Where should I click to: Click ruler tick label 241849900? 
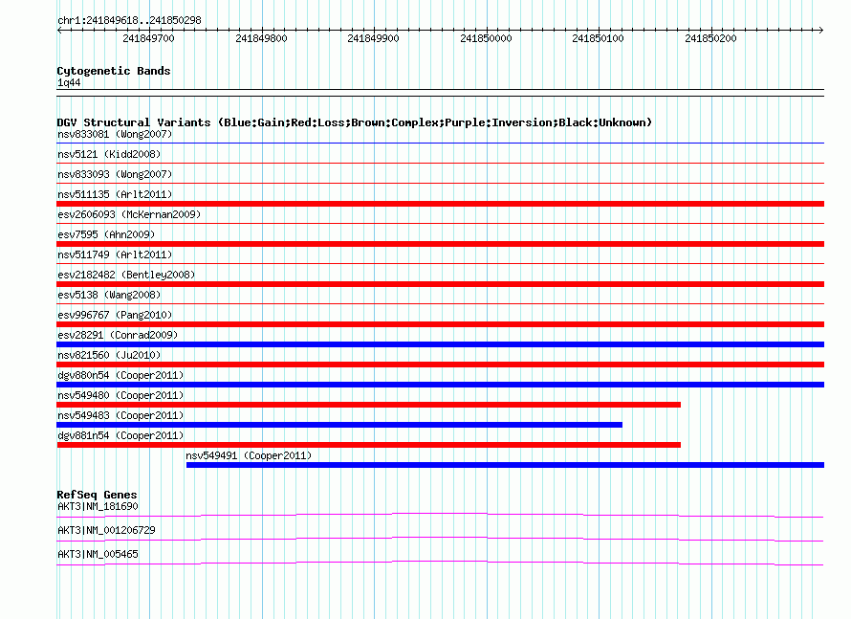[374, 38]
